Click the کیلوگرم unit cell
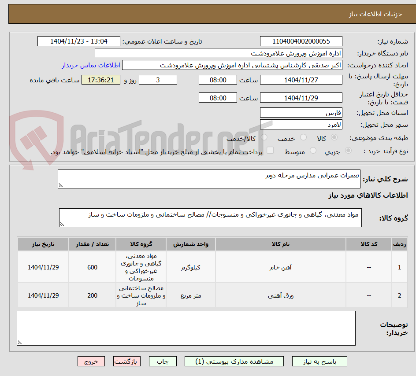416x376 pixels. click(x=191, y=267)
